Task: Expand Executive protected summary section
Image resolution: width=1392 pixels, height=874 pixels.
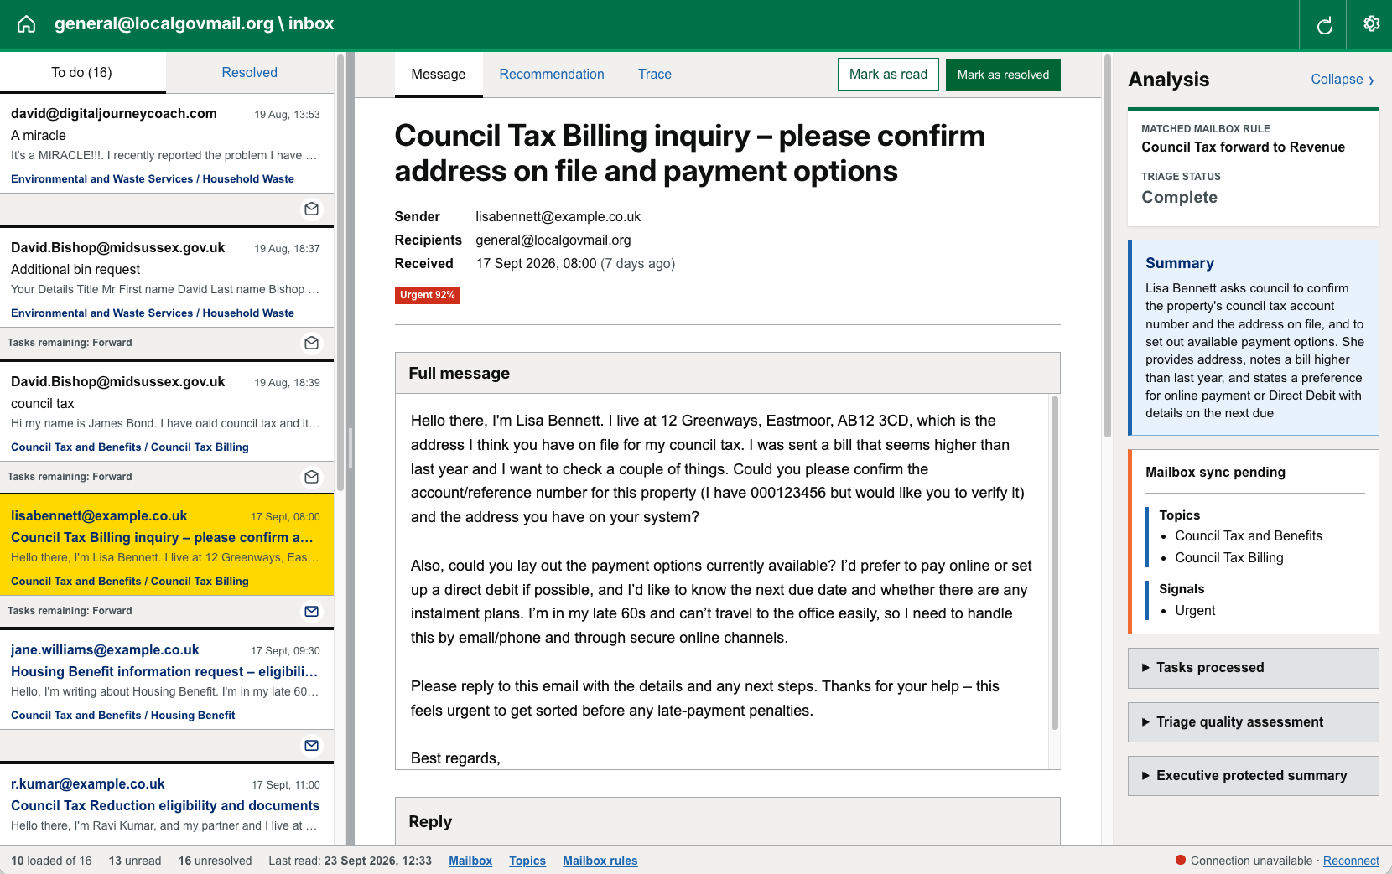Action: coord(1253,776)
